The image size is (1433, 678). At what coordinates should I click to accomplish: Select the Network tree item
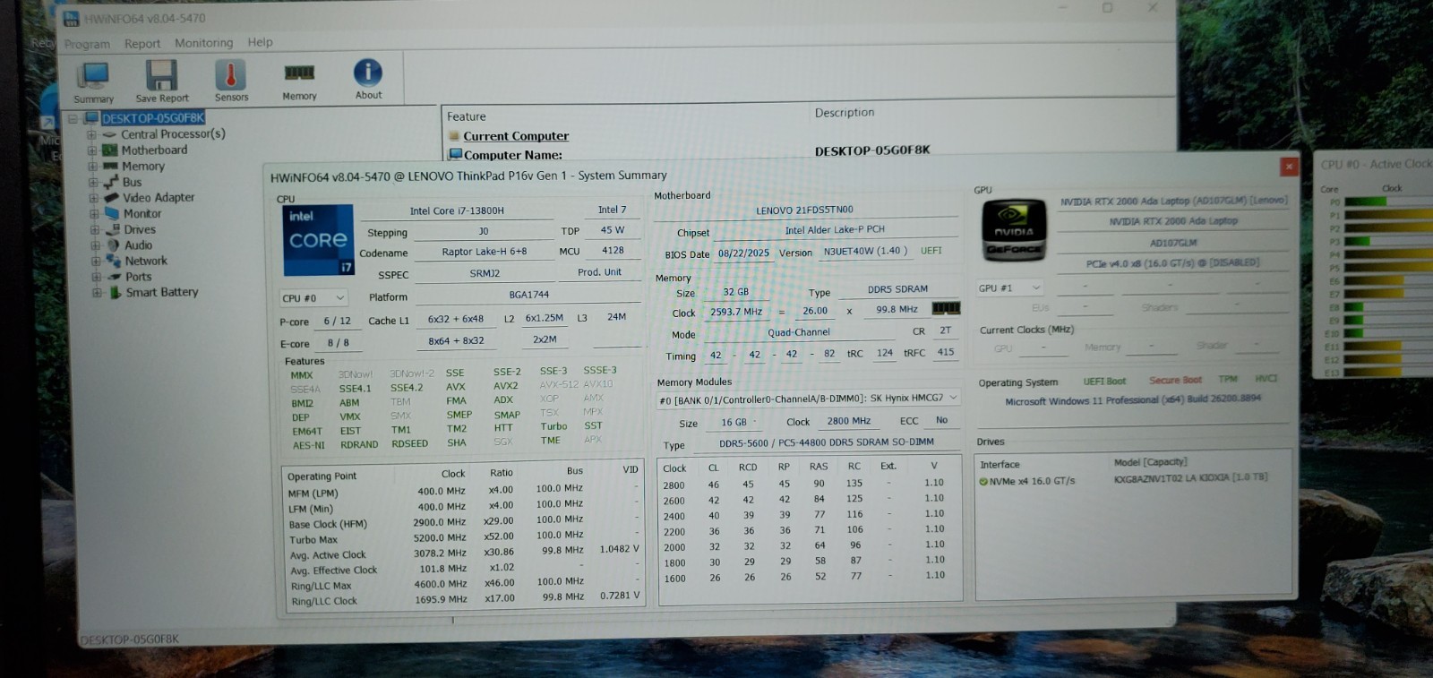point(146,262)
